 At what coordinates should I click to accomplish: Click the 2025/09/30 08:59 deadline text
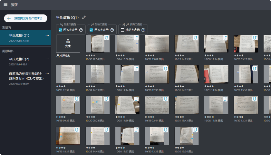point(19,84)
